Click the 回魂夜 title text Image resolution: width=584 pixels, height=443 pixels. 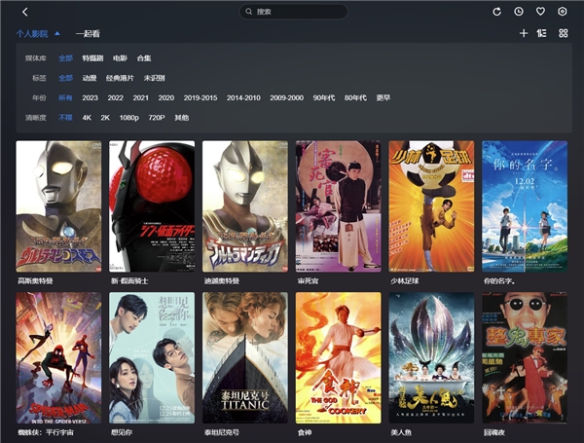(x=494, y=432)
